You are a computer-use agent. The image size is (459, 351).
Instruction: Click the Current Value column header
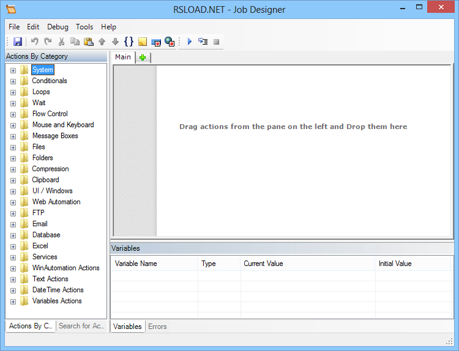pyautogui.click(x=308, y=264)
